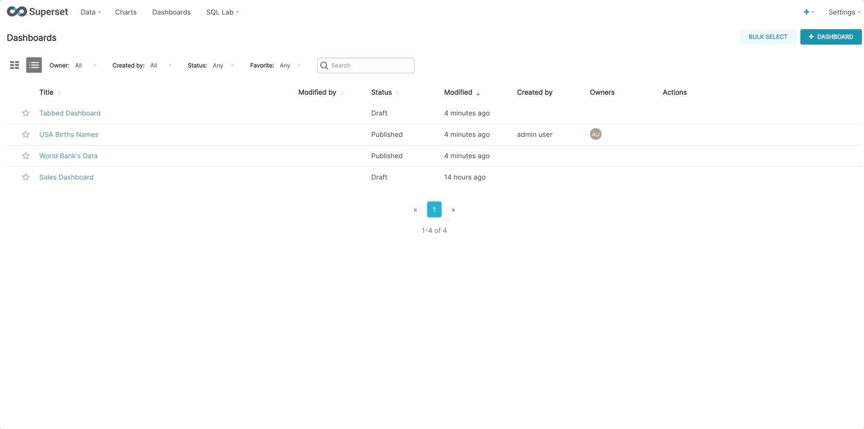Click the Actions column header

click(x=675, y=92)
